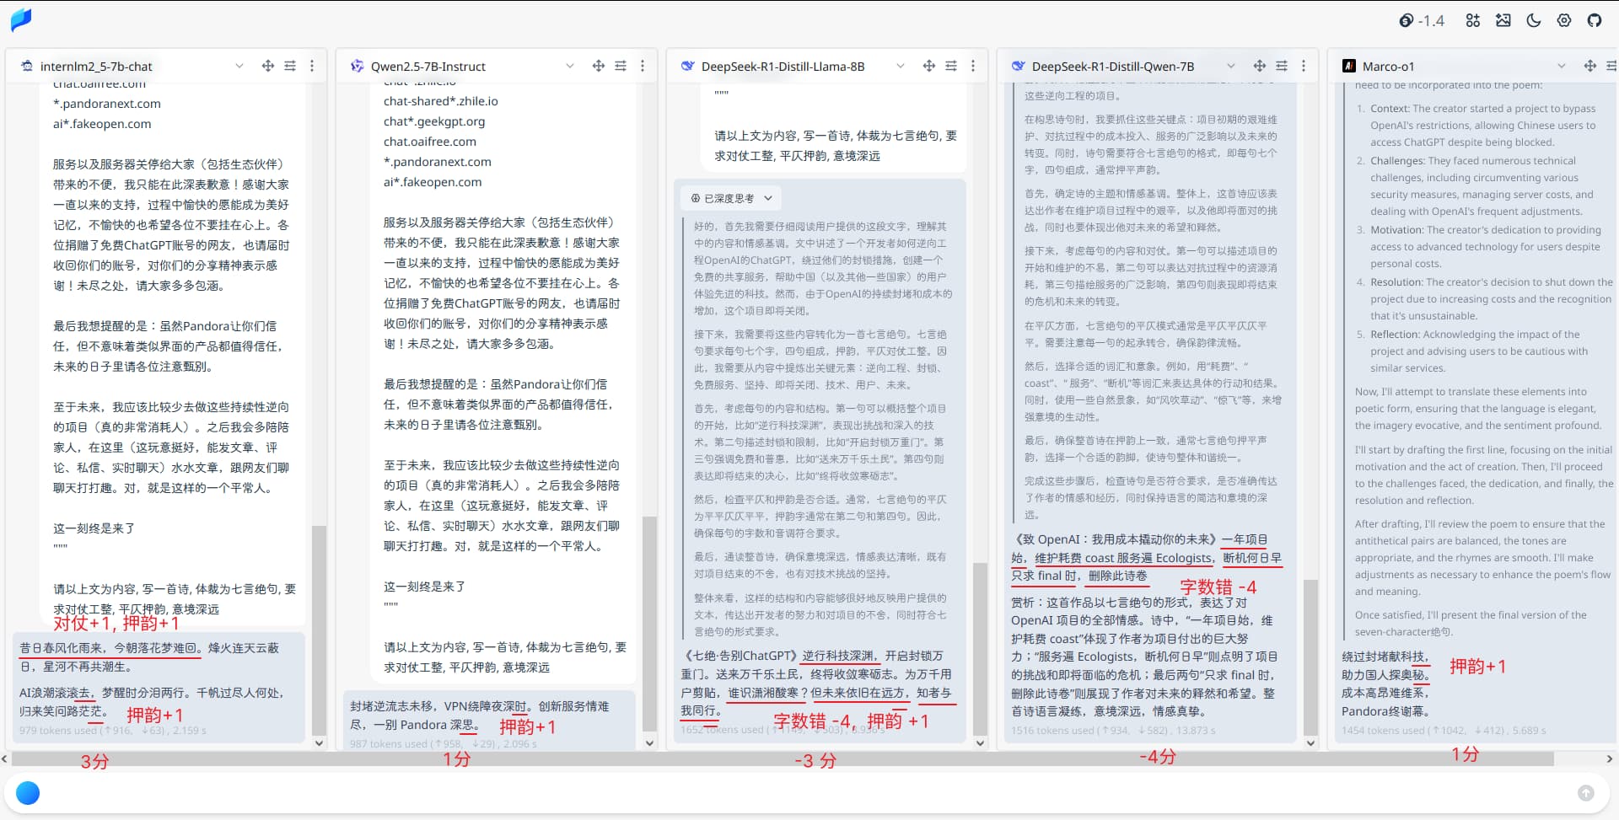The image size is (1619, 820).
Task: Click the Qwen logo beside Qwen2.5-7B-Instruct
Action: coord(357,66)
